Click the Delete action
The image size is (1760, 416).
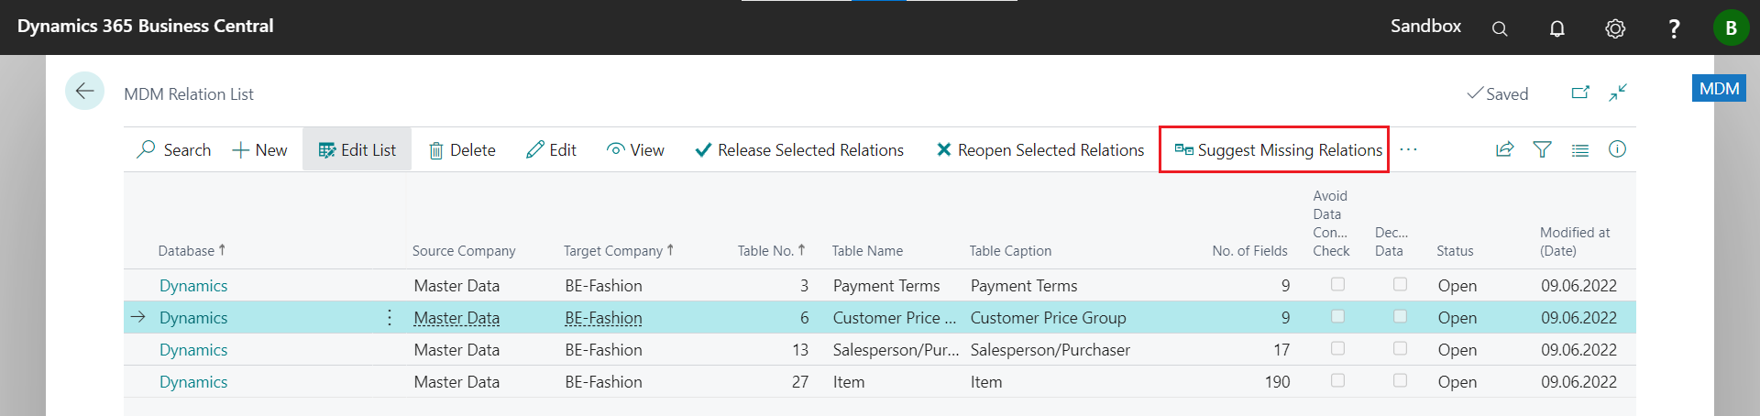point(462,149)
